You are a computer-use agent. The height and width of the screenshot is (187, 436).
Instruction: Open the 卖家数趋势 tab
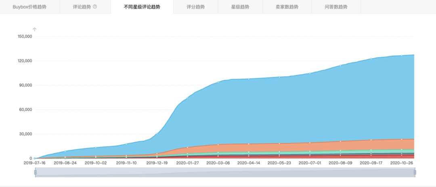click(x=287, y=7)
